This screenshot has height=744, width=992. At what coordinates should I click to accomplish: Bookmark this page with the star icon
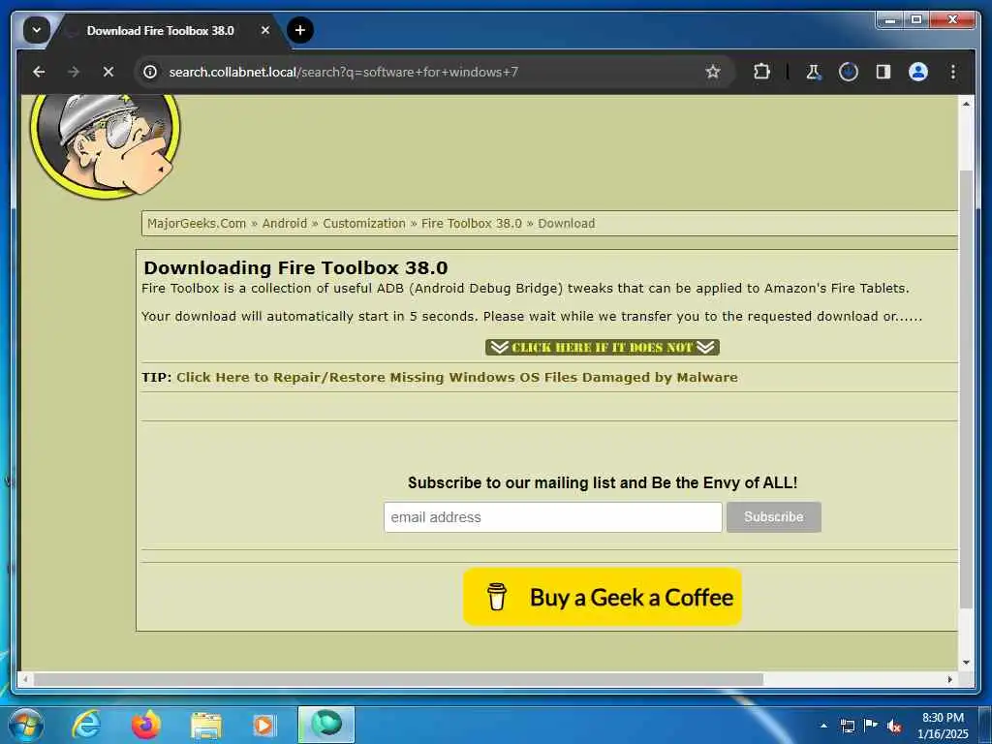[712, 72]
